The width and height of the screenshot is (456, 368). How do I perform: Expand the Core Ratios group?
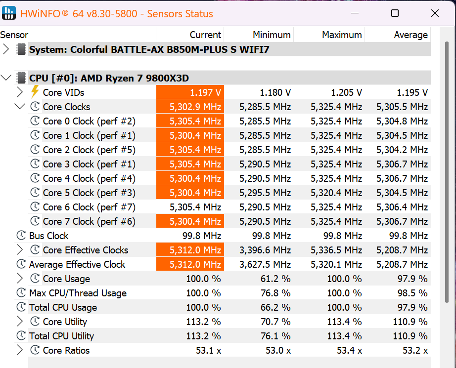coord(20,350)
